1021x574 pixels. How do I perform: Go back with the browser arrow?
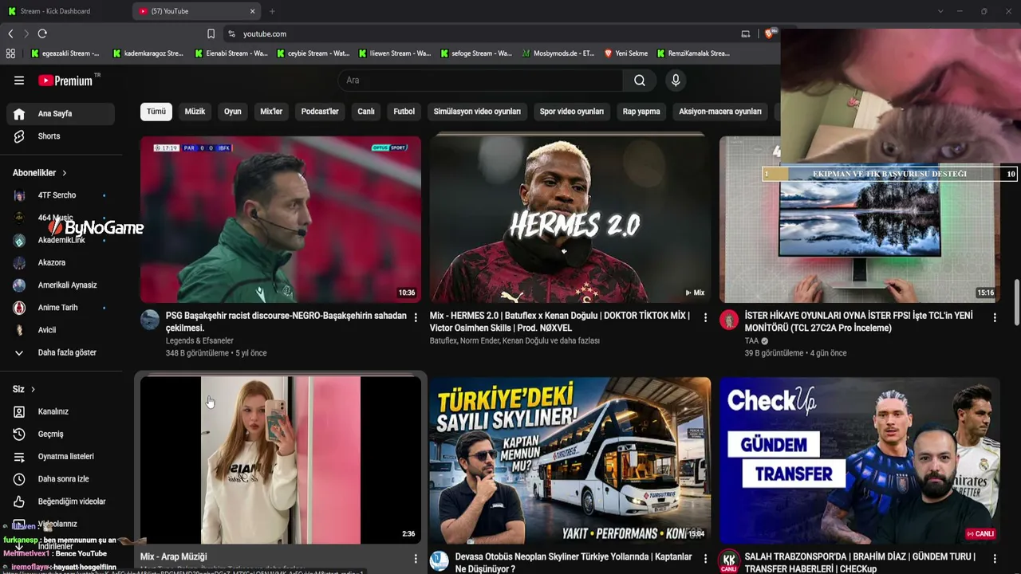[10, 33]
